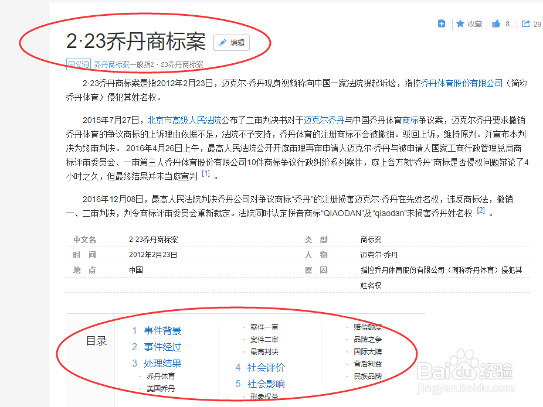Open the 赔偿额度 subsection entry
Image resolution: width=543 pixels, height=407 pixels.
click(368, 327)
